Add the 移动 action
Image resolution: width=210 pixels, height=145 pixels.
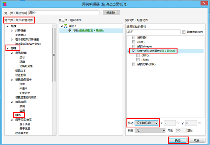pos(18,115)
